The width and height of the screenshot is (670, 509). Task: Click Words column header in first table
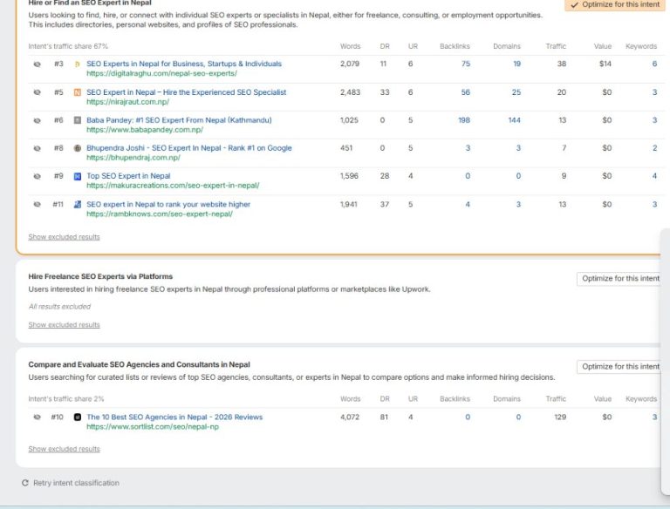click(351, 46)
